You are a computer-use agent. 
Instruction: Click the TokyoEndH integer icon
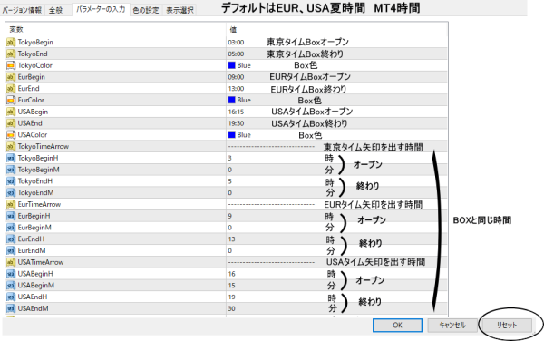tap(11, 181)
